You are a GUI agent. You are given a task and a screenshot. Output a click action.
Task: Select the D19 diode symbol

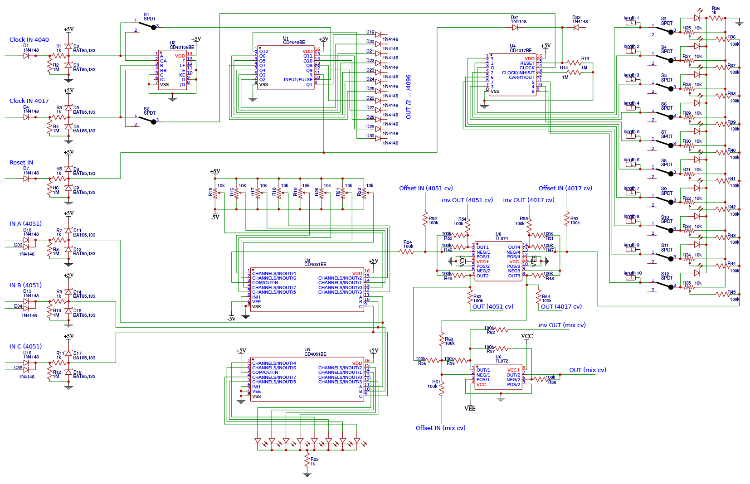pyautogui.click(x=378, y=34)
